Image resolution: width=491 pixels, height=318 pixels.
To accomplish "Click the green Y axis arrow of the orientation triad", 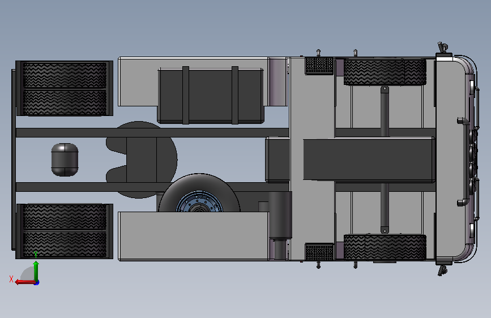I will point(36,270).
